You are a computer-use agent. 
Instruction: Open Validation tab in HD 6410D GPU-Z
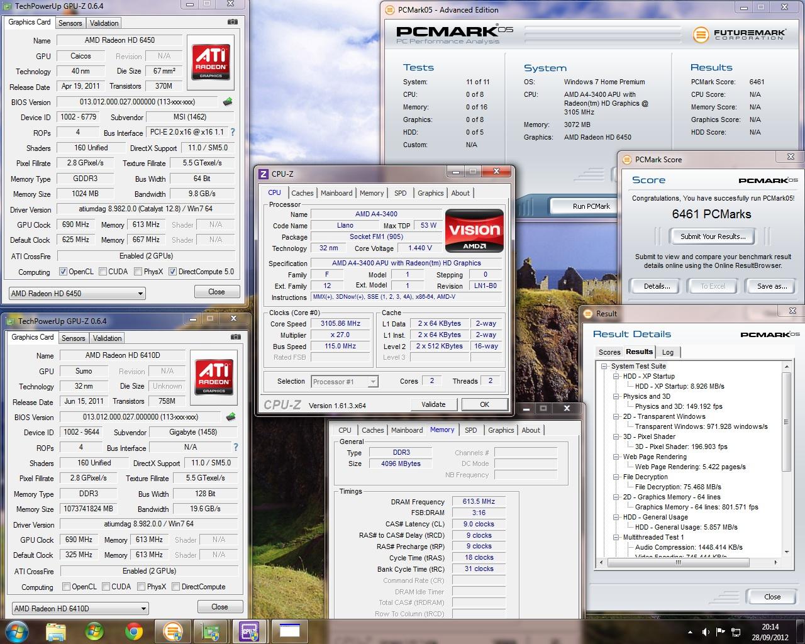pos(108,338)
